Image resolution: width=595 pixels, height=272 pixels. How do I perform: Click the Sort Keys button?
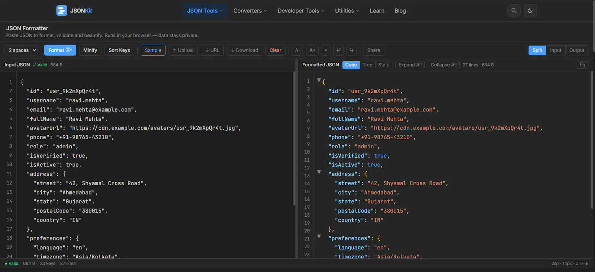click(x=119, y=50)
